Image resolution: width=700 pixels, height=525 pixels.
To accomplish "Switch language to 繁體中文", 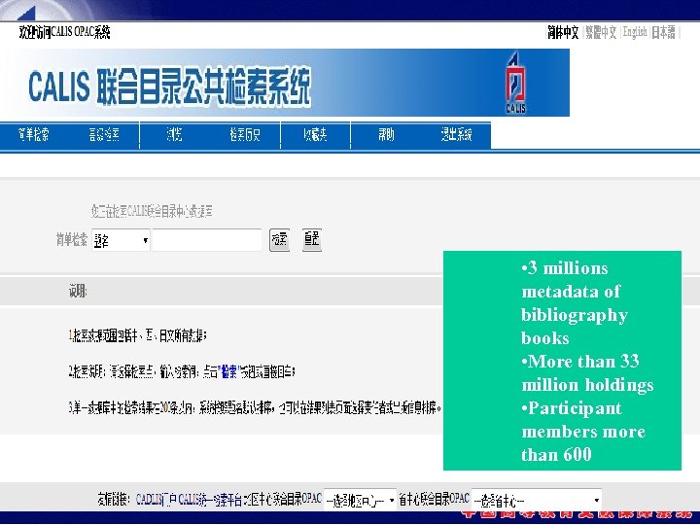I will click(601, 32).
